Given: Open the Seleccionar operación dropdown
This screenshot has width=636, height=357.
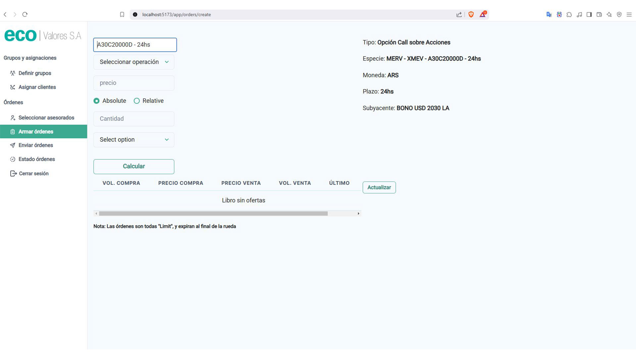Looking at the screenshot, I should (134, 62).
